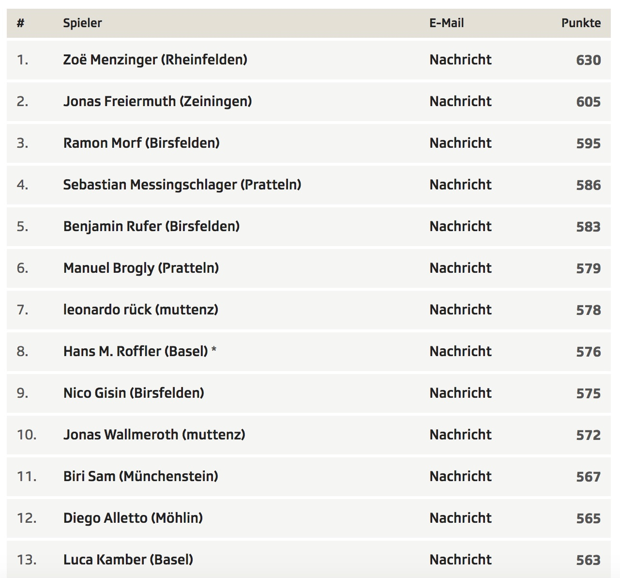Open Nachricht link for Zoë Menzinger

460,60
